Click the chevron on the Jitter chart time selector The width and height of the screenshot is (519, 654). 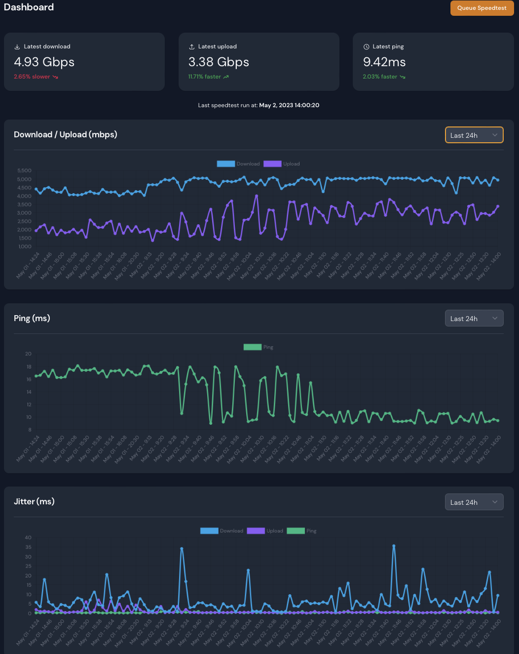(x=494, y=502)
